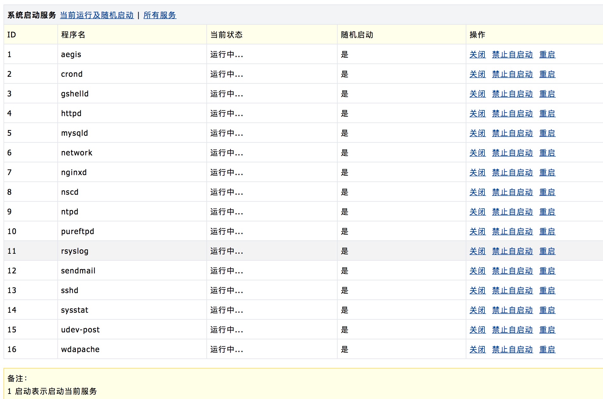603x399 pixels.
Task: Restart nginxd via 重启
Action: [x=547, y=173]
